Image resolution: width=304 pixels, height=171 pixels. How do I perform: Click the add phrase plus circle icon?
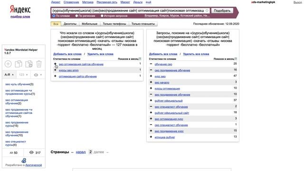pos(8,64)
